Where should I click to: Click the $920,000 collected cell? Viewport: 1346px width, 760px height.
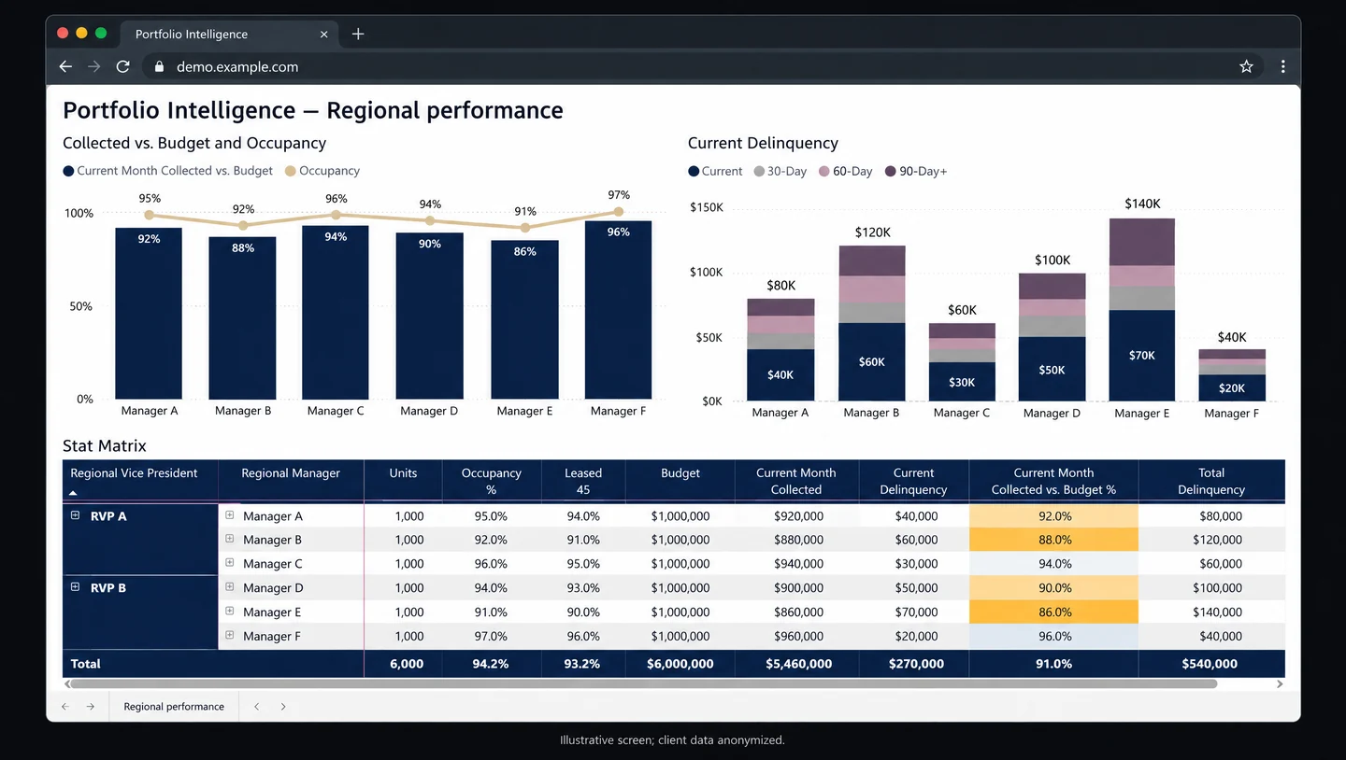point(797,516)
